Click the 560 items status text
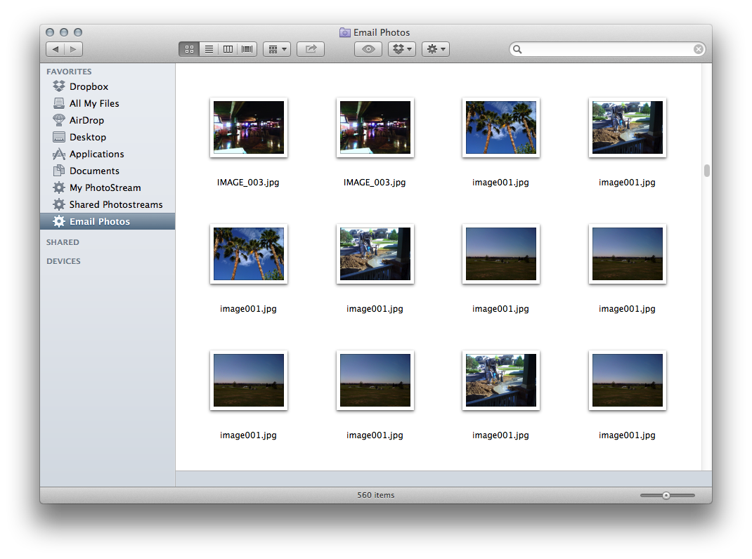The image size is (752, 559). click(x=375, y=495)
